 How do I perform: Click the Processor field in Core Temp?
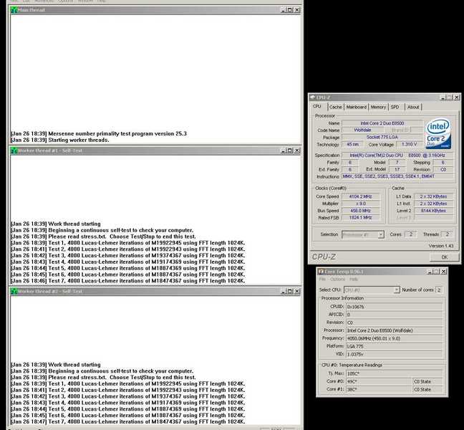[395, 330]
